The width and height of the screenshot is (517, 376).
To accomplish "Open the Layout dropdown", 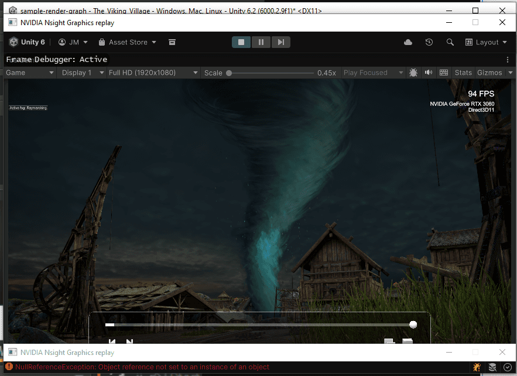I will click(x=486, y=42).
